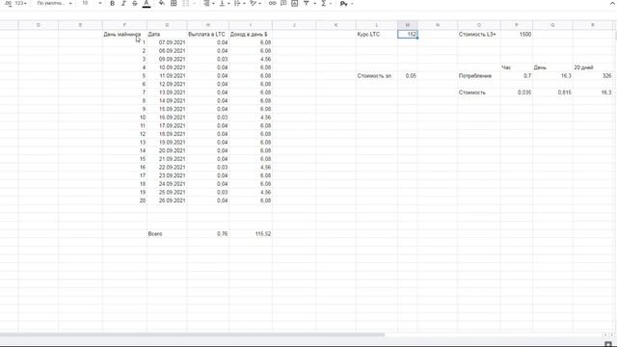Click the '20 дней' column label
The height and width of the screenshot is (347, 617).
click(593, 67)
